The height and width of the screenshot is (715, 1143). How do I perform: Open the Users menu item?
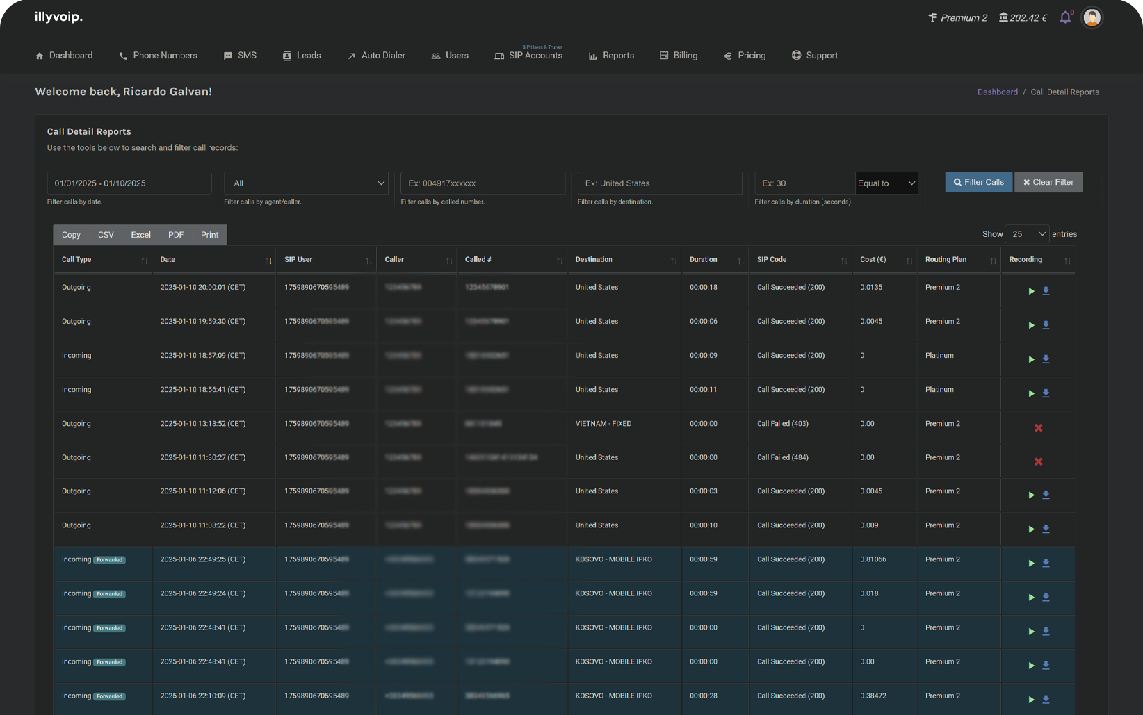tap(450, 56)
